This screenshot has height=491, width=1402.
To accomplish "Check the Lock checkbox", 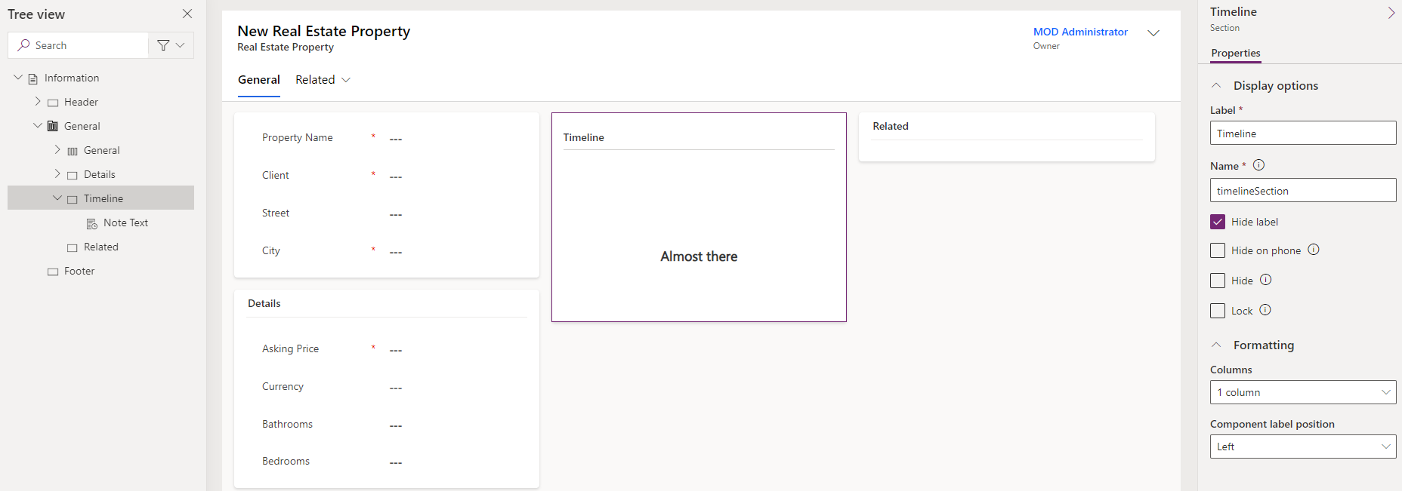I will pyautogui.click(x=1218, y=311).
